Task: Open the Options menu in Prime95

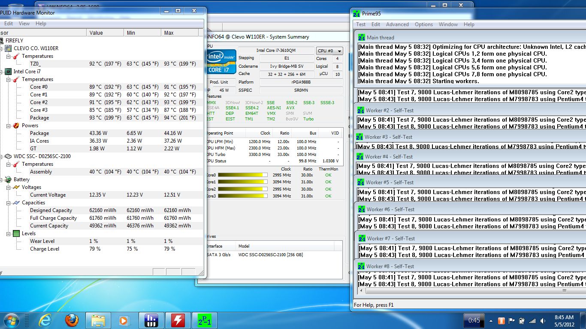Action: (423, 24)
